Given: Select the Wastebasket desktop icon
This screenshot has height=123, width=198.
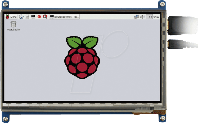Looking at the screenshot, I should (x=13, y=24).
